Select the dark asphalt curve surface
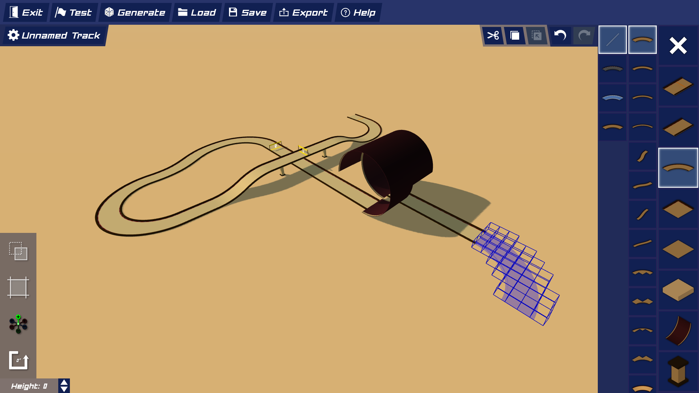Viewport: 699px width, 393px height. [612, 68]
